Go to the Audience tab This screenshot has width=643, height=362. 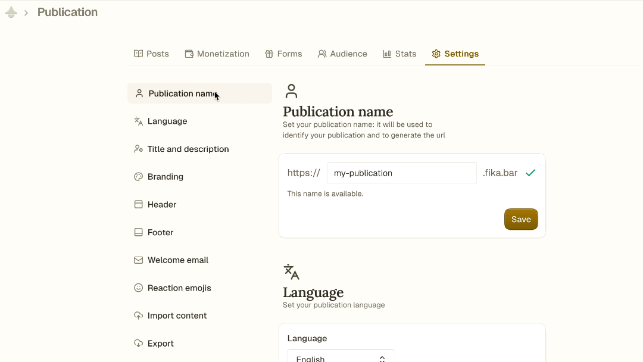342,54
